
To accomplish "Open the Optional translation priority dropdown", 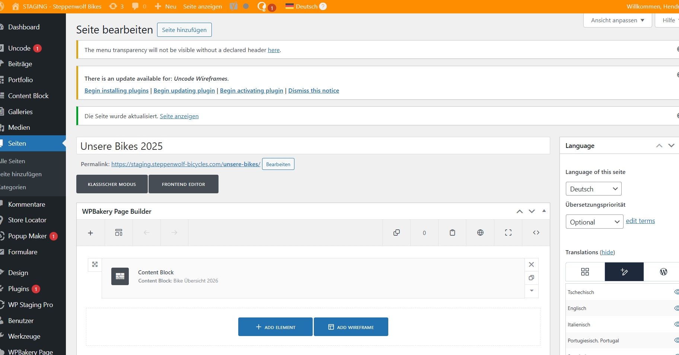I will (x=594, y=222).
